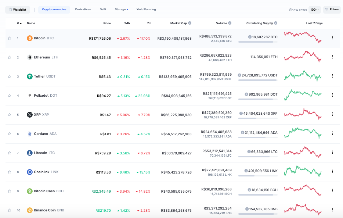The width and height of the screenshot is (343, 218).
Task: Sort table by Price column header
Action: coord(107,23)
